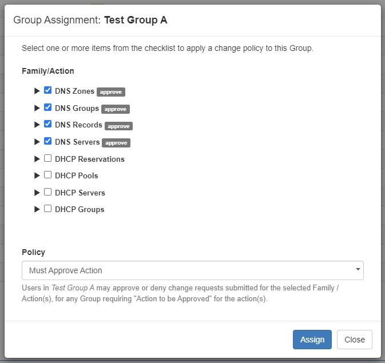Expand the DNS Records tree arrow
The height and width of the screenshot is (363, 385).
tap(37, 125)
